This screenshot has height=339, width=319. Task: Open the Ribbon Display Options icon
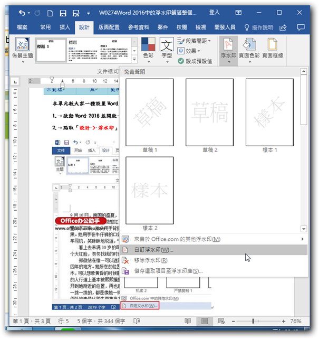[238, 13]
